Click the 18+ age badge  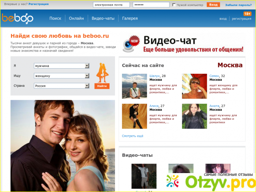click(247, 14)
